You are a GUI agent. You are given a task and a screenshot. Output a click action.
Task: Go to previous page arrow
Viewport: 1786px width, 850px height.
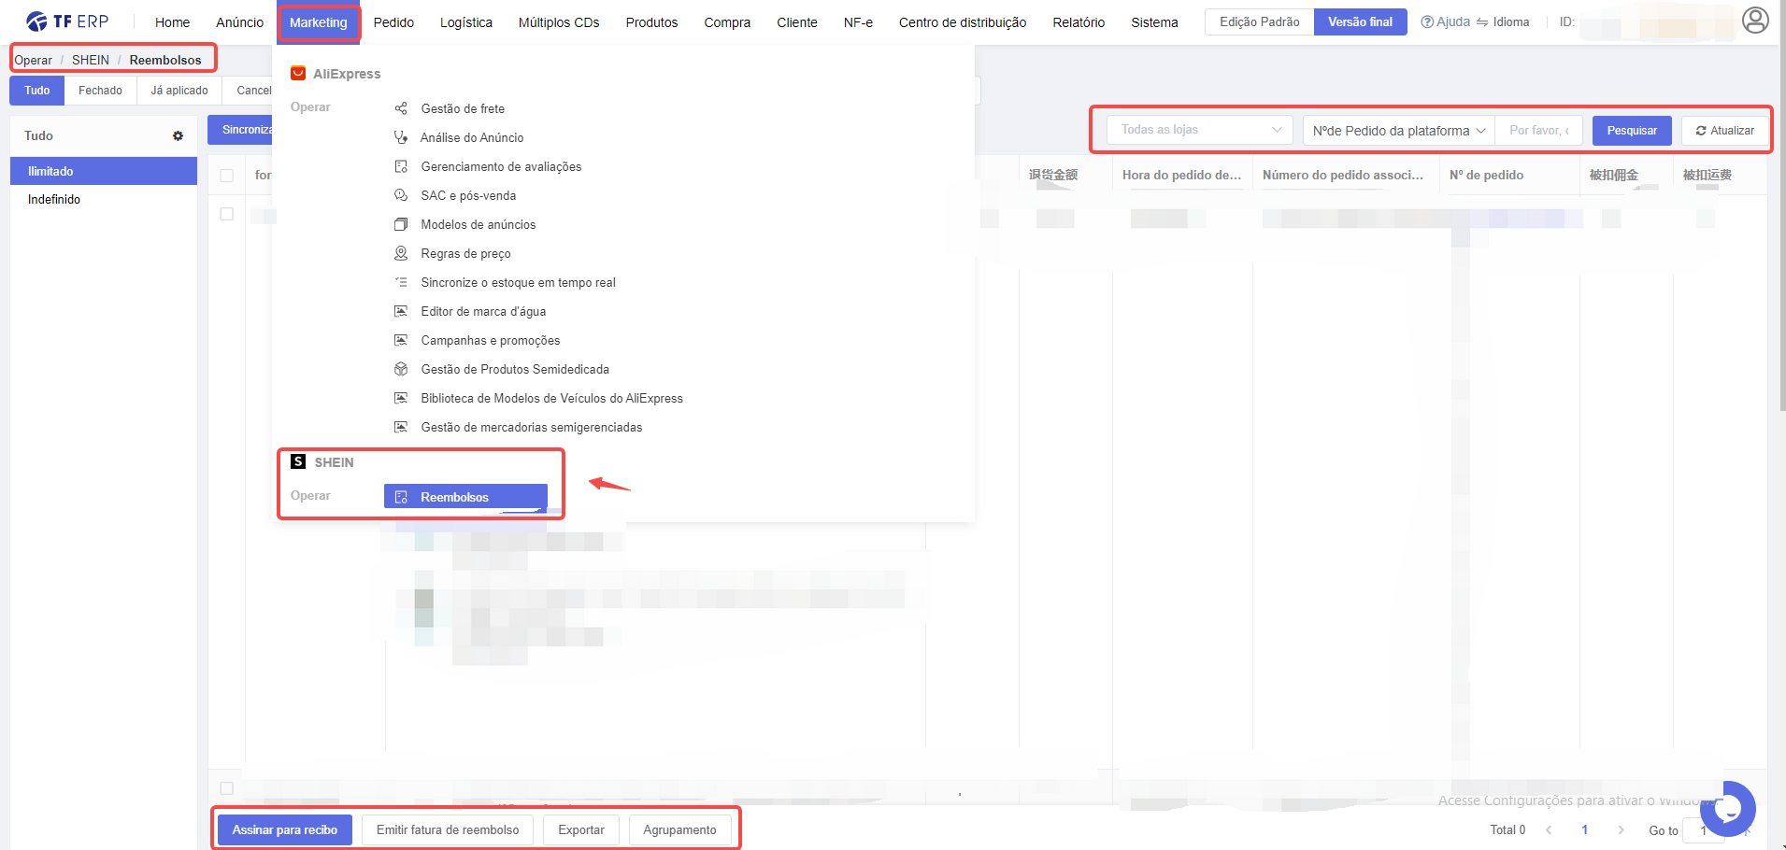click(x=1549, y=829)
